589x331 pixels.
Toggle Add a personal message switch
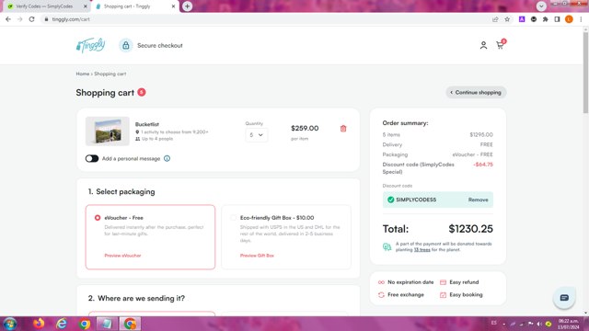[x=92, y=158]
